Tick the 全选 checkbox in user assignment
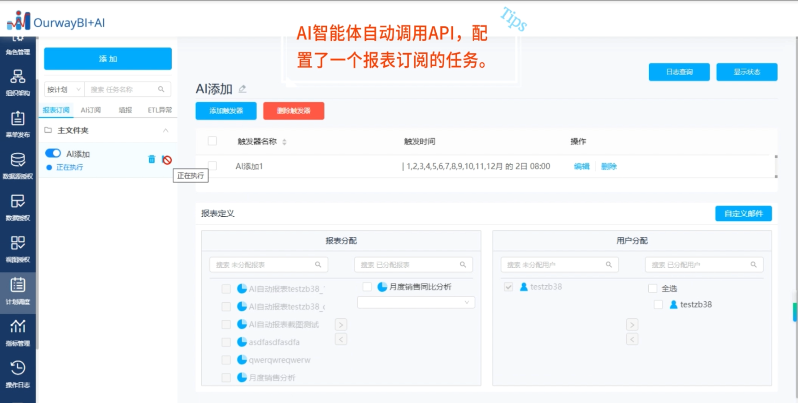The height and width of the screenshot is (403, 798). point(653,288)
